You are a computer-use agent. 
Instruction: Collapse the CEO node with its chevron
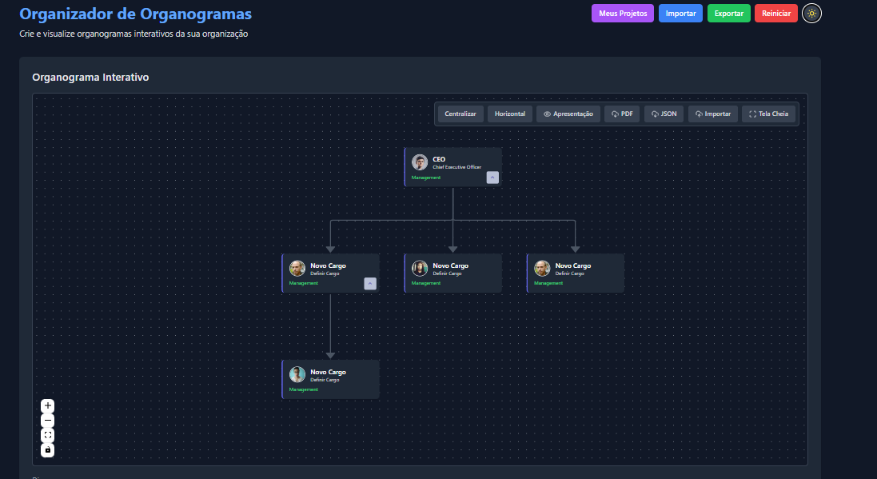tap(492, 178)
